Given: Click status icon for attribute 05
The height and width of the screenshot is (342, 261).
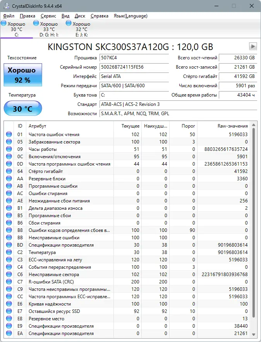Looking at the screenshot, I should (9, 142).
